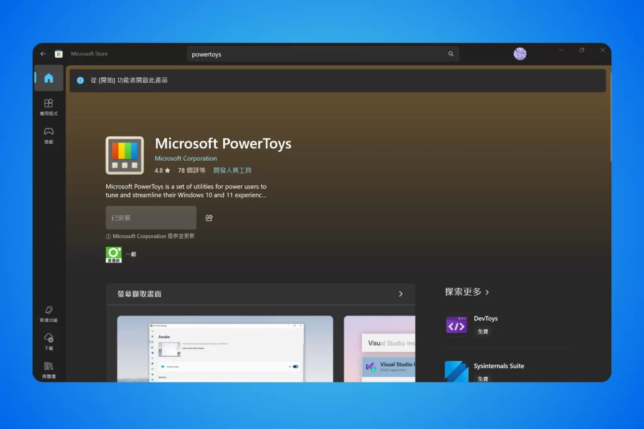644x429 pixels.
Task: Open the 探索更多 explore more section
Action: [x=466, y=291]
